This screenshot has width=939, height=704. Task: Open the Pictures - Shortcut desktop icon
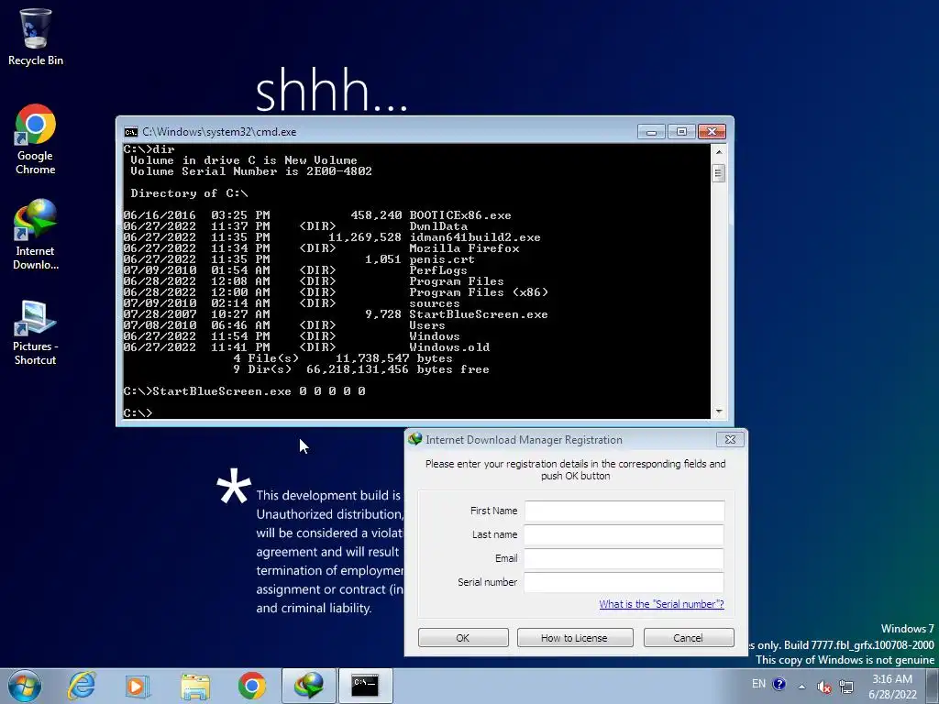point(36,333)
